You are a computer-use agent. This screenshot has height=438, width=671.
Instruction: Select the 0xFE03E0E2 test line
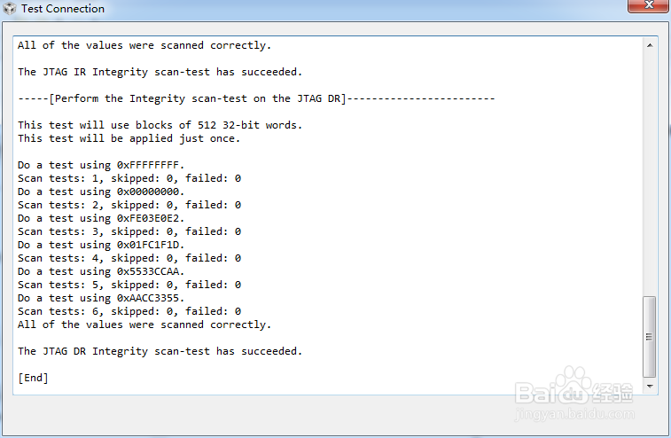click(101, 218)
